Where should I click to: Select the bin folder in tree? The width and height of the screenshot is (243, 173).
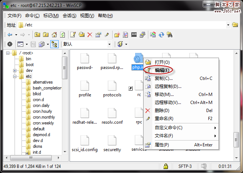coord(28,59)
